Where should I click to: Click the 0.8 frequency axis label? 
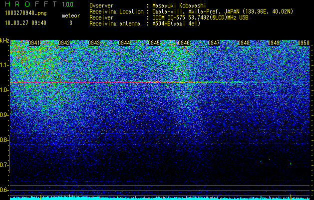4,140
